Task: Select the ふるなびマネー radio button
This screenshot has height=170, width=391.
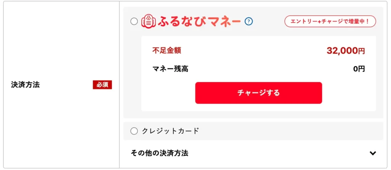Action: 134,21
